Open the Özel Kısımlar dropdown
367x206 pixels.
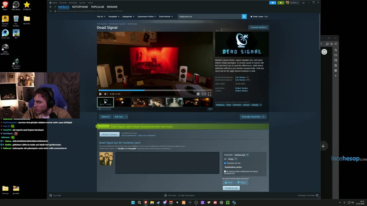pyautogui.click(x=166, y=17)
